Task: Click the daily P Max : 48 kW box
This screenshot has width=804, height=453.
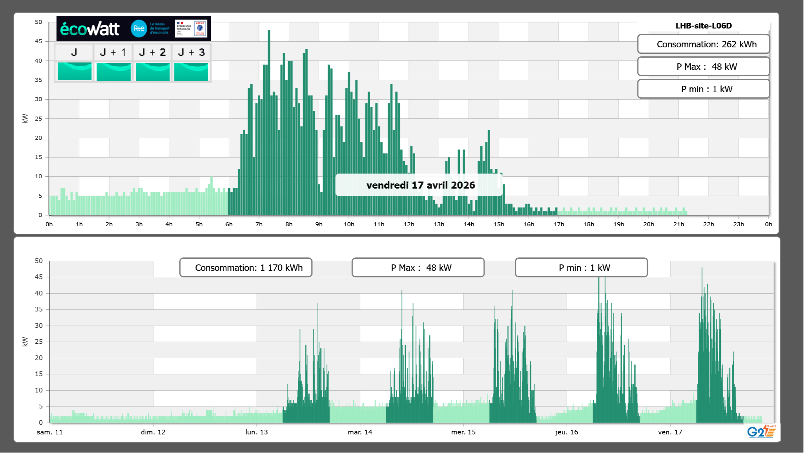Action: (703, 67)
